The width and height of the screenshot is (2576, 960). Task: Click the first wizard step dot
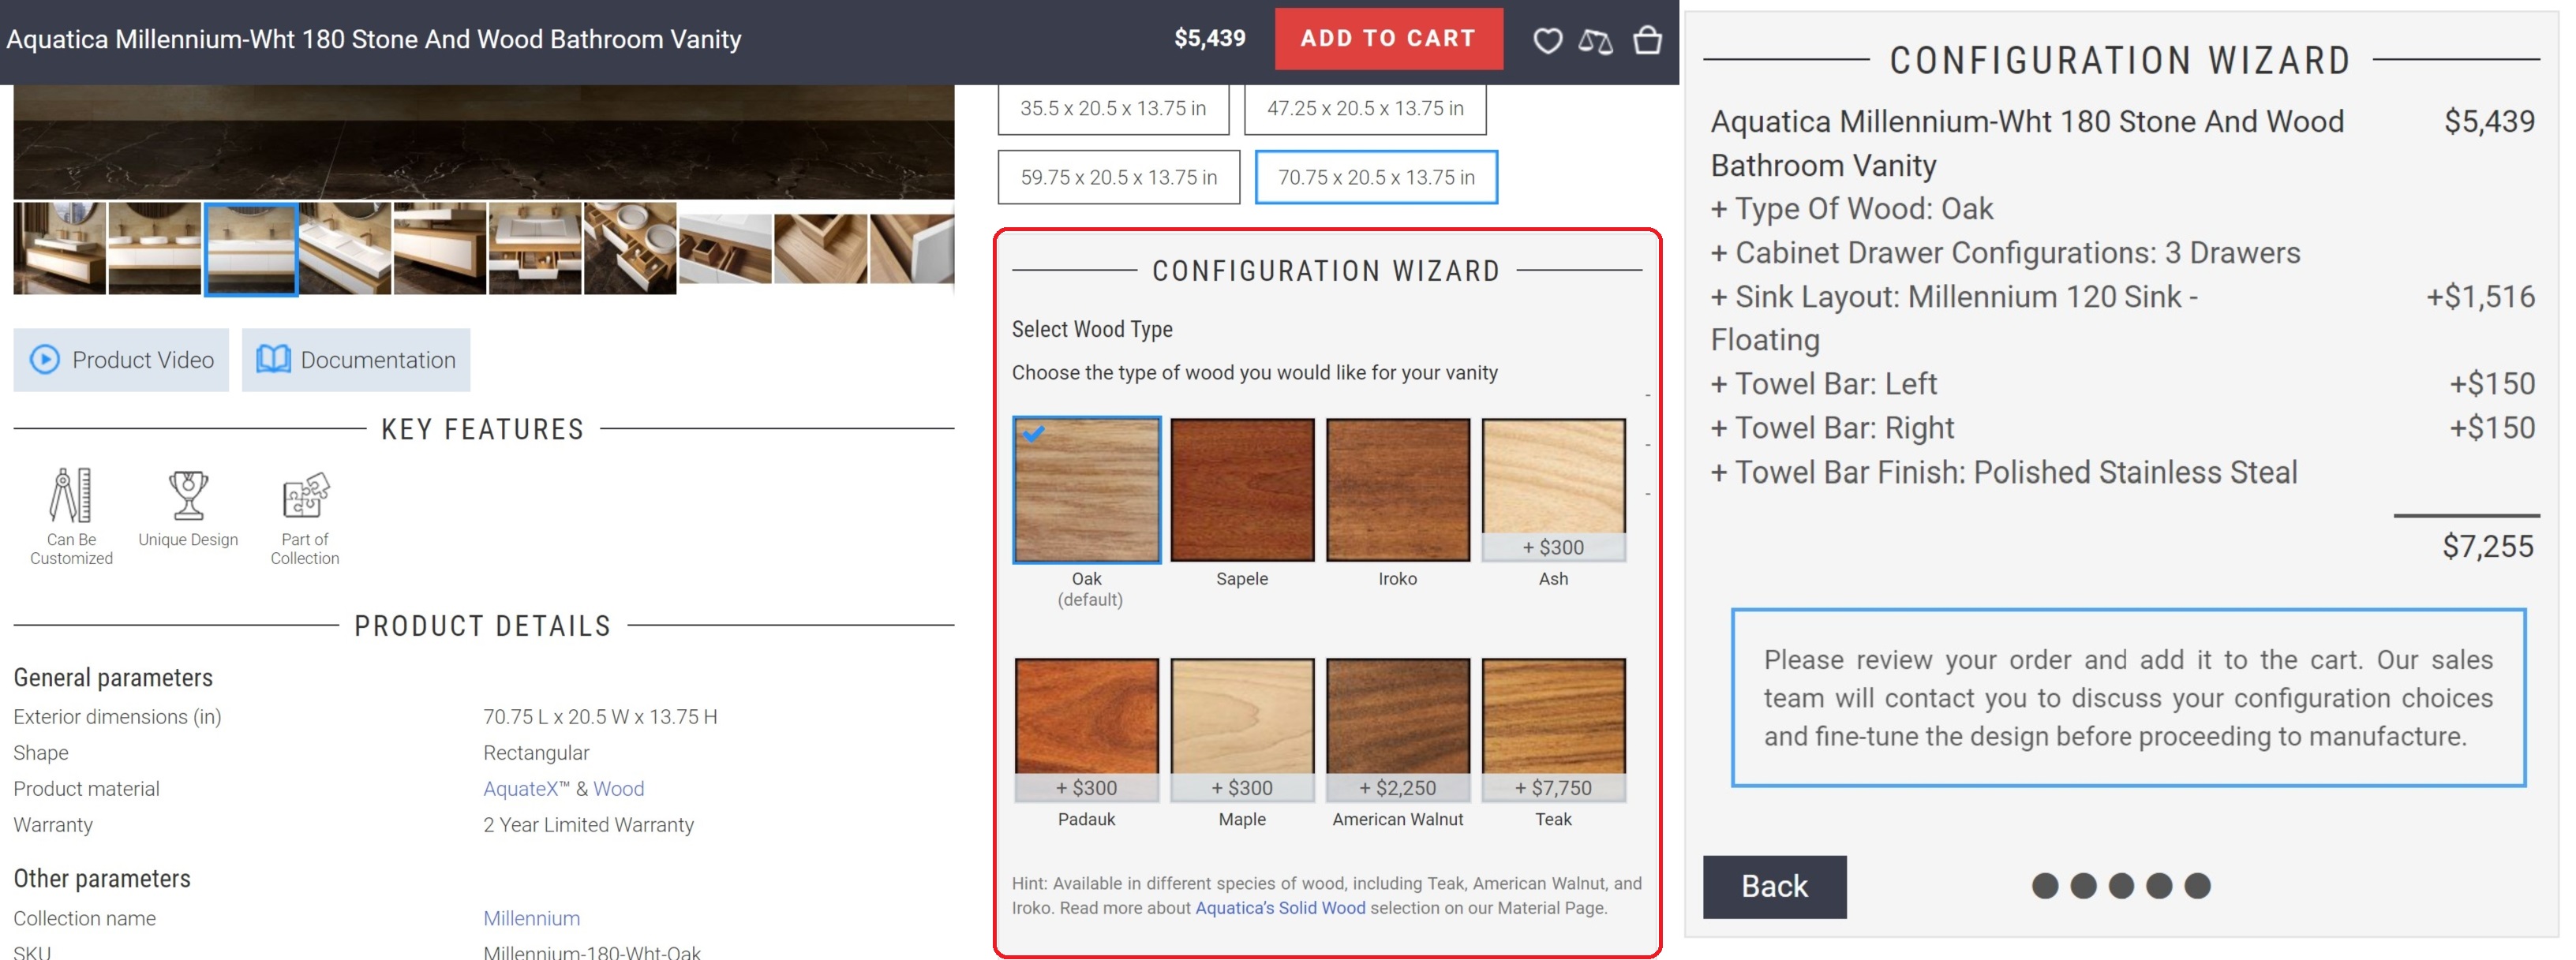tap(2045, 886)
